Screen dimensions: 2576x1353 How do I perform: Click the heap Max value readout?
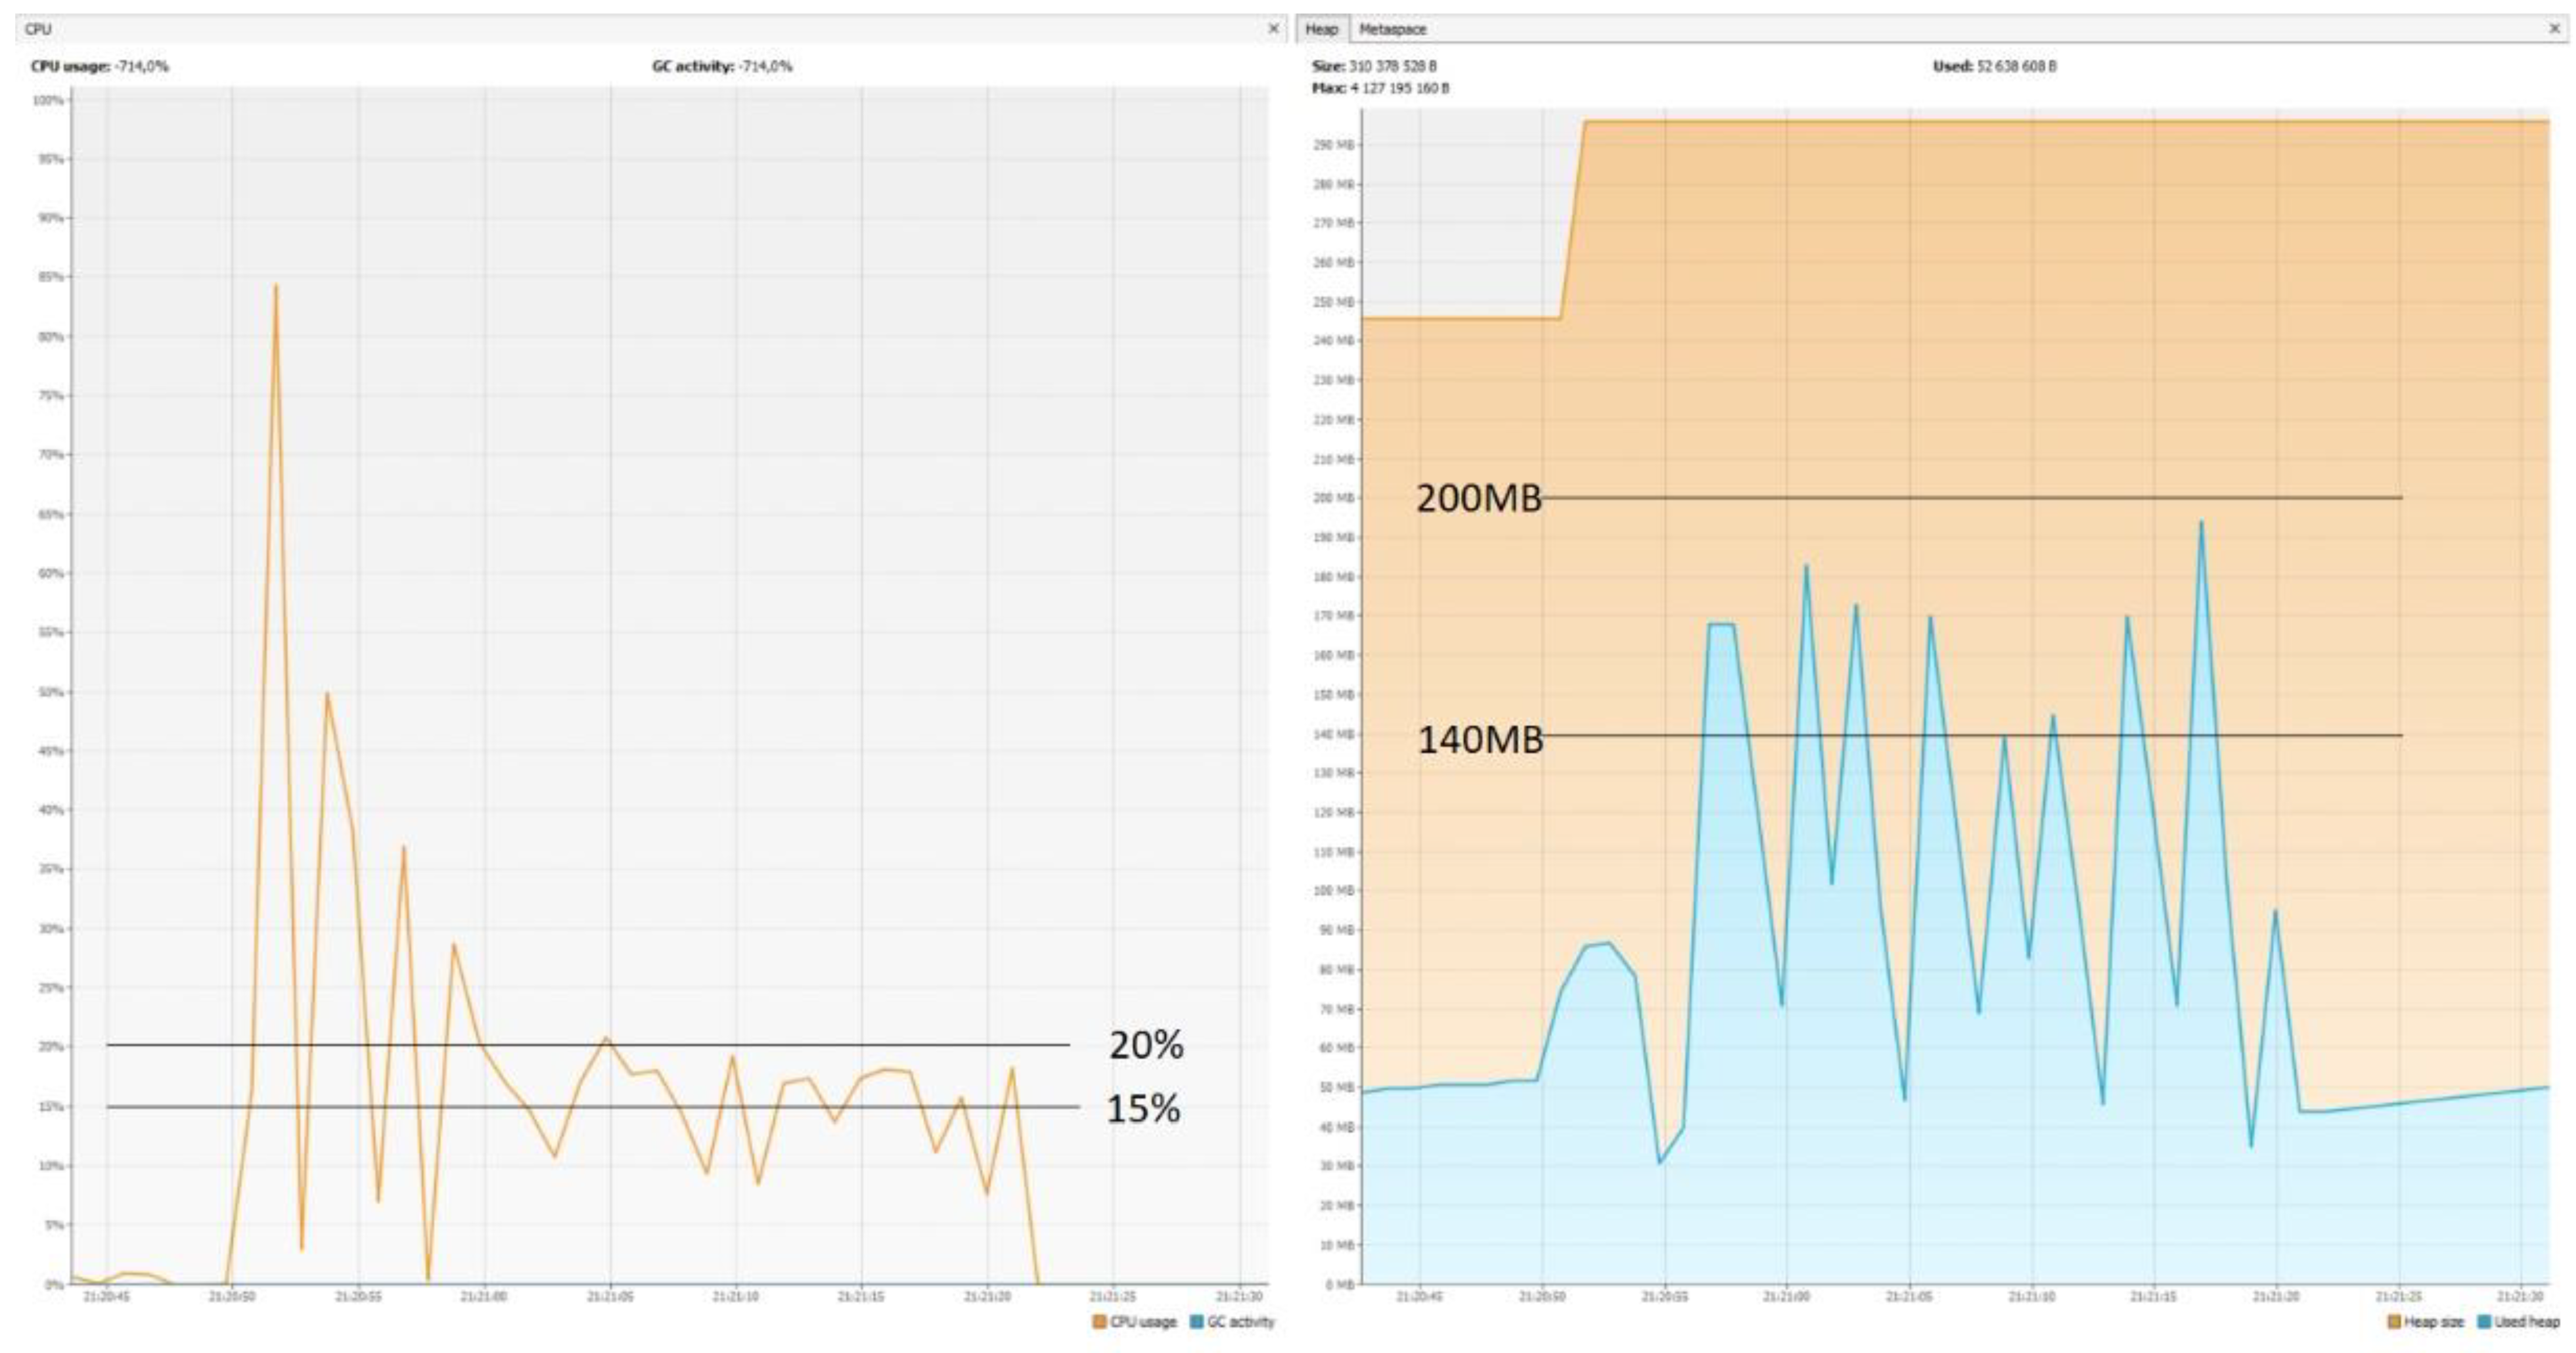[x=1380, y=88]
